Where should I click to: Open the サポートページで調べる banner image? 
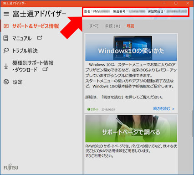[131, 129]
